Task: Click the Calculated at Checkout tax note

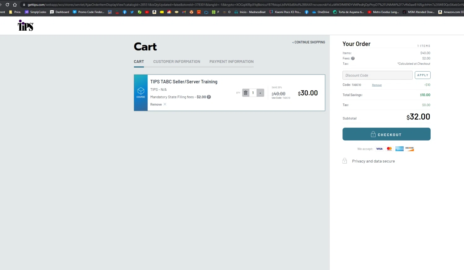Action: pos(414,64)
